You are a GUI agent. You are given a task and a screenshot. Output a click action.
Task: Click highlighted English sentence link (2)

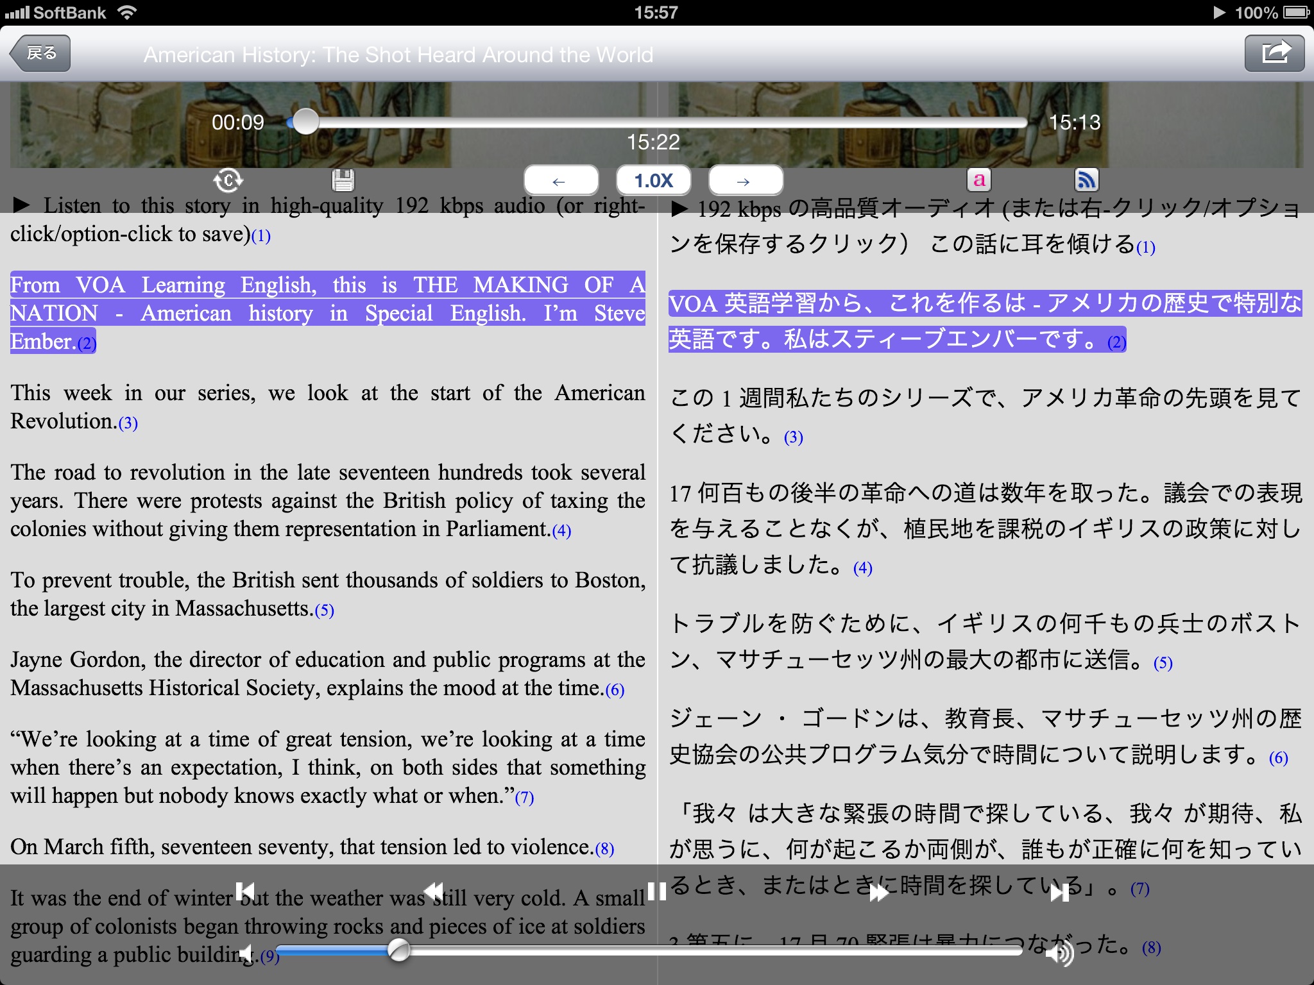coord(87,344)
